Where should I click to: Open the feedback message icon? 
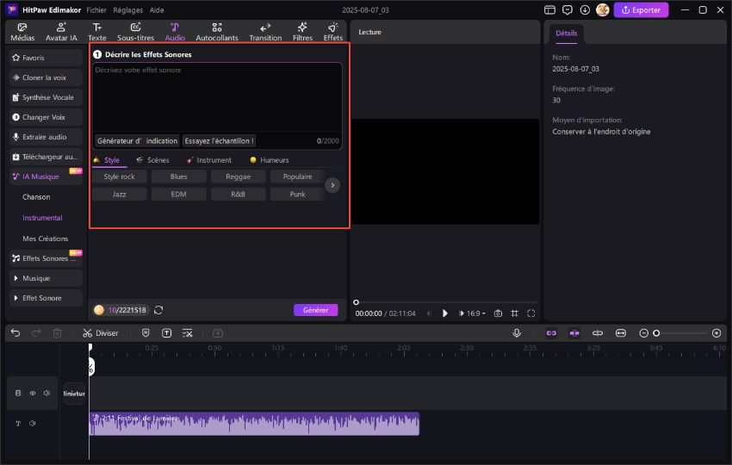pyautogui.click(x=568, y=9)
